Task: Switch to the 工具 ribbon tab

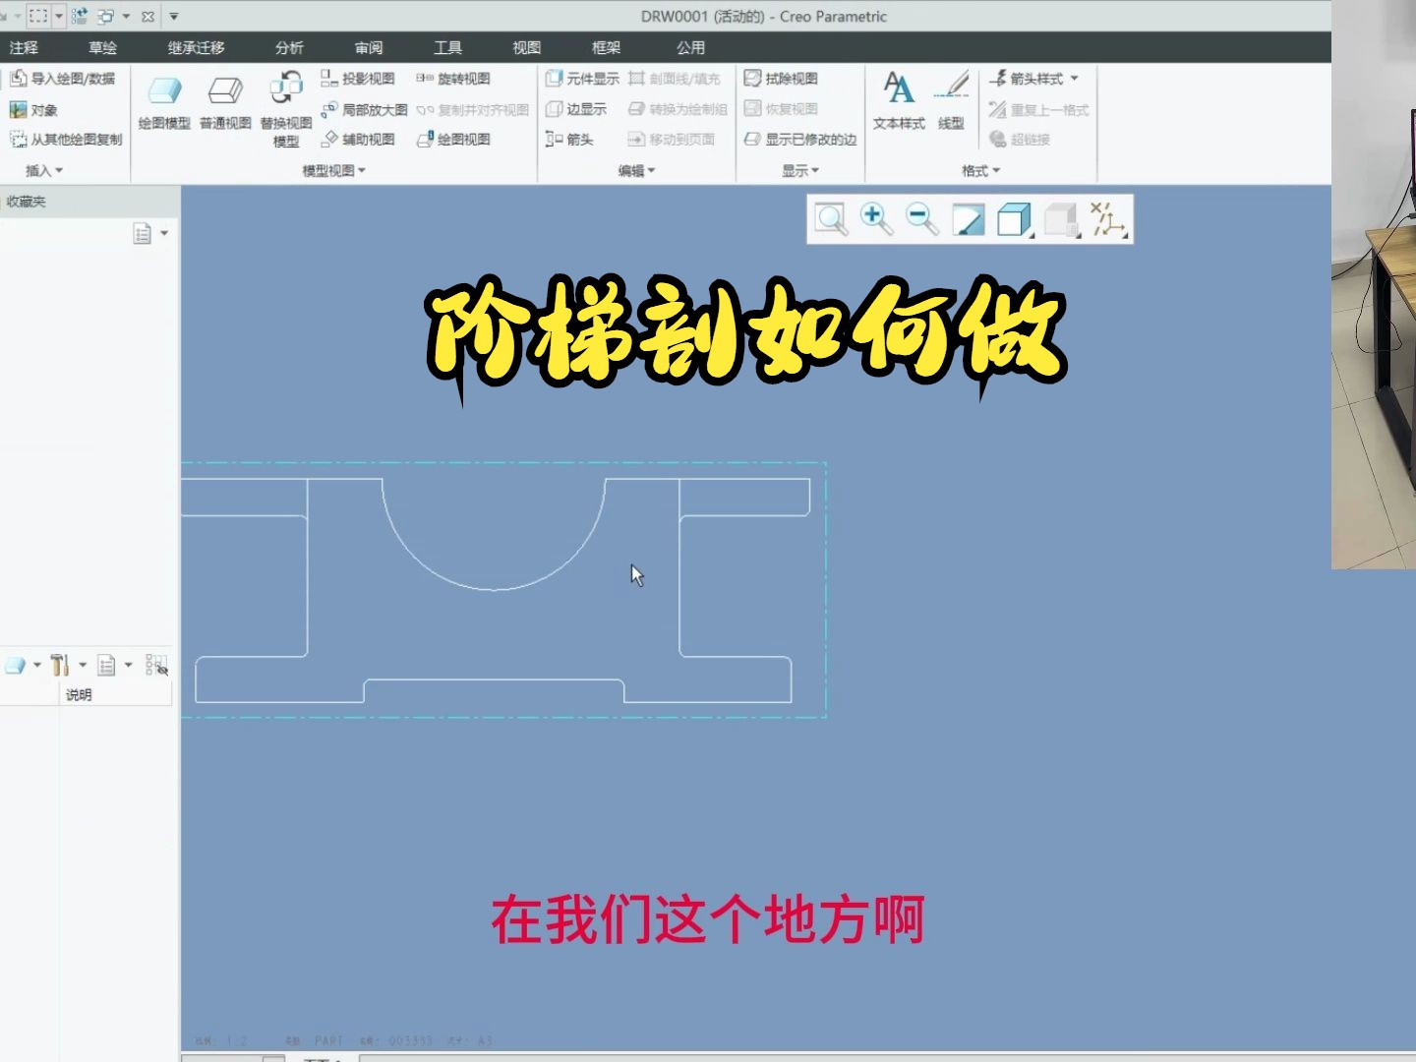Action: (447, 46)
